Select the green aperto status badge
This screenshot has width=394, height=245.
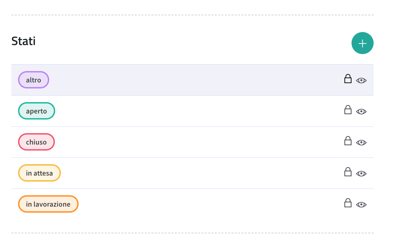[36, 111]
